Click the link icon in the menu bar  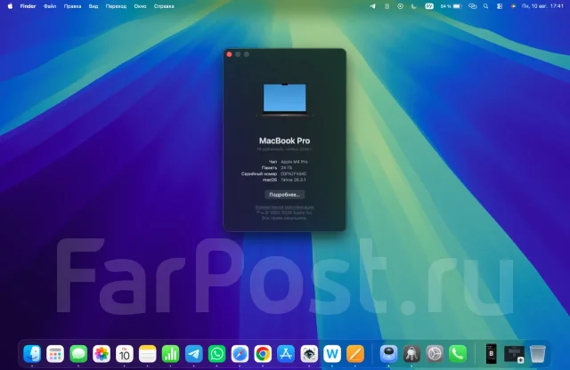pos(472,6)
